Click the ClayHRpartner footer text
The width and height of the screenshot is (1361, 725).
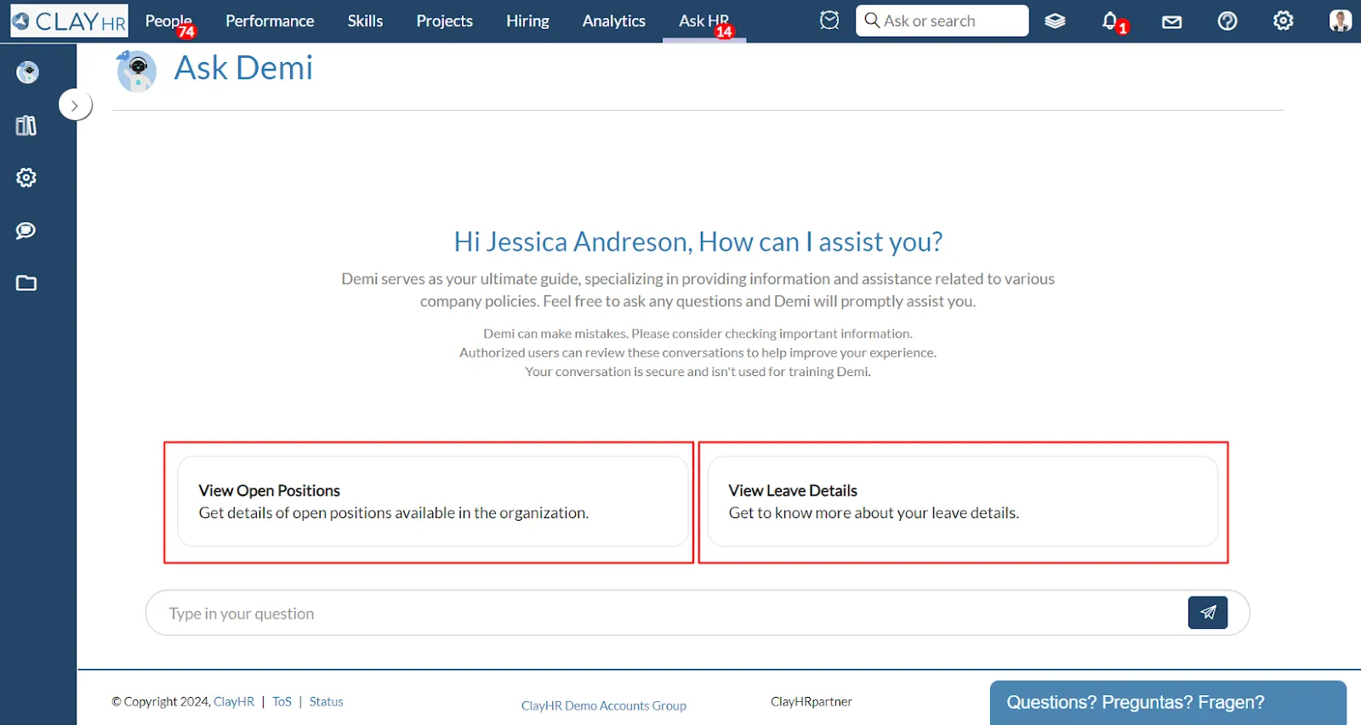(x=811, y=702)
